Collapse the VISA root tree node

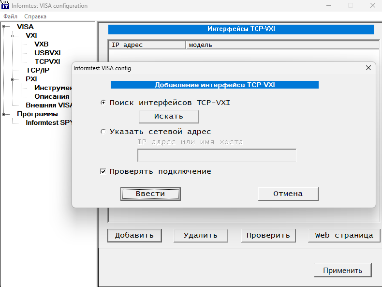coord(3,26)
